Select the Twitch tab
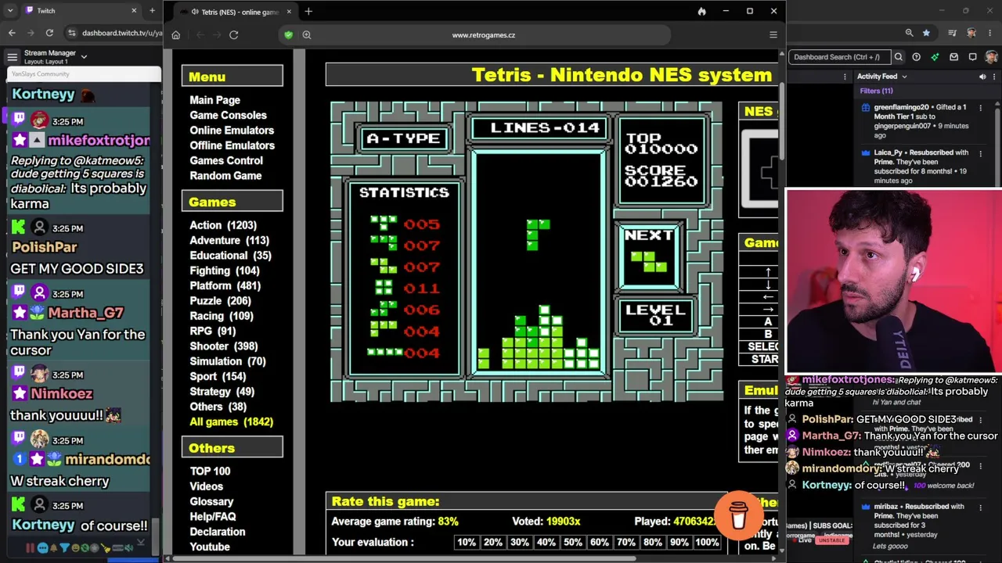1002x563 pixels. [x=81, y=11]
